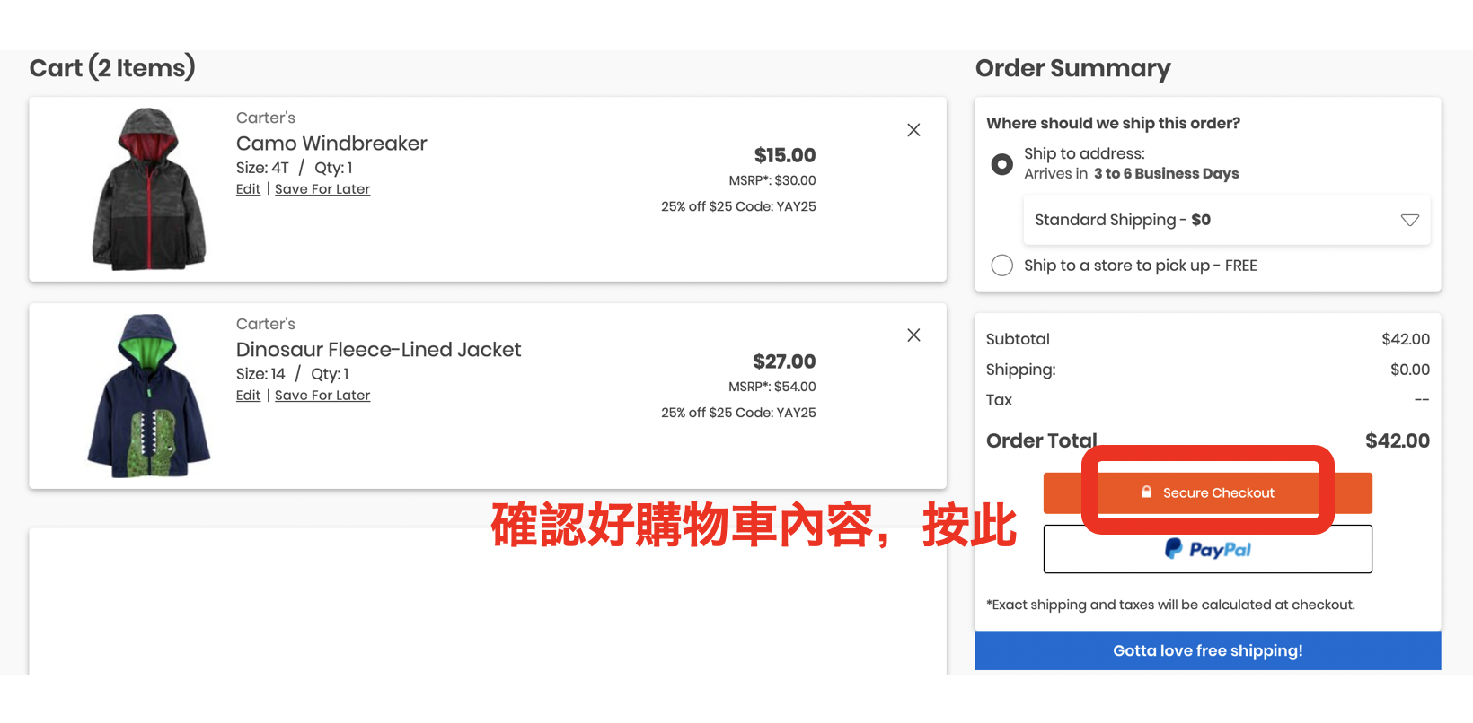This screenshot has width=1473, height=723.
Task: Edit the Dinosaur Fleece-Lined Jacket item
Action: tap(248, 396)
